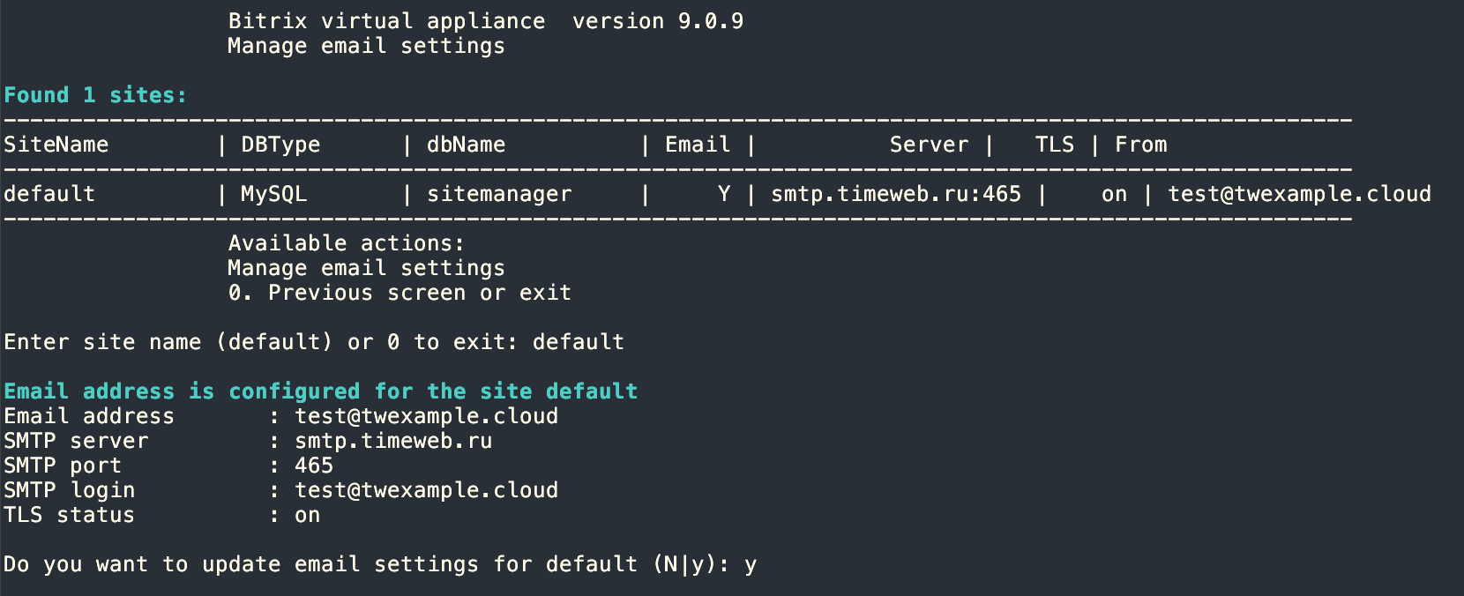
Task: Click the SMTP port value 465
Action: point(314,466)
